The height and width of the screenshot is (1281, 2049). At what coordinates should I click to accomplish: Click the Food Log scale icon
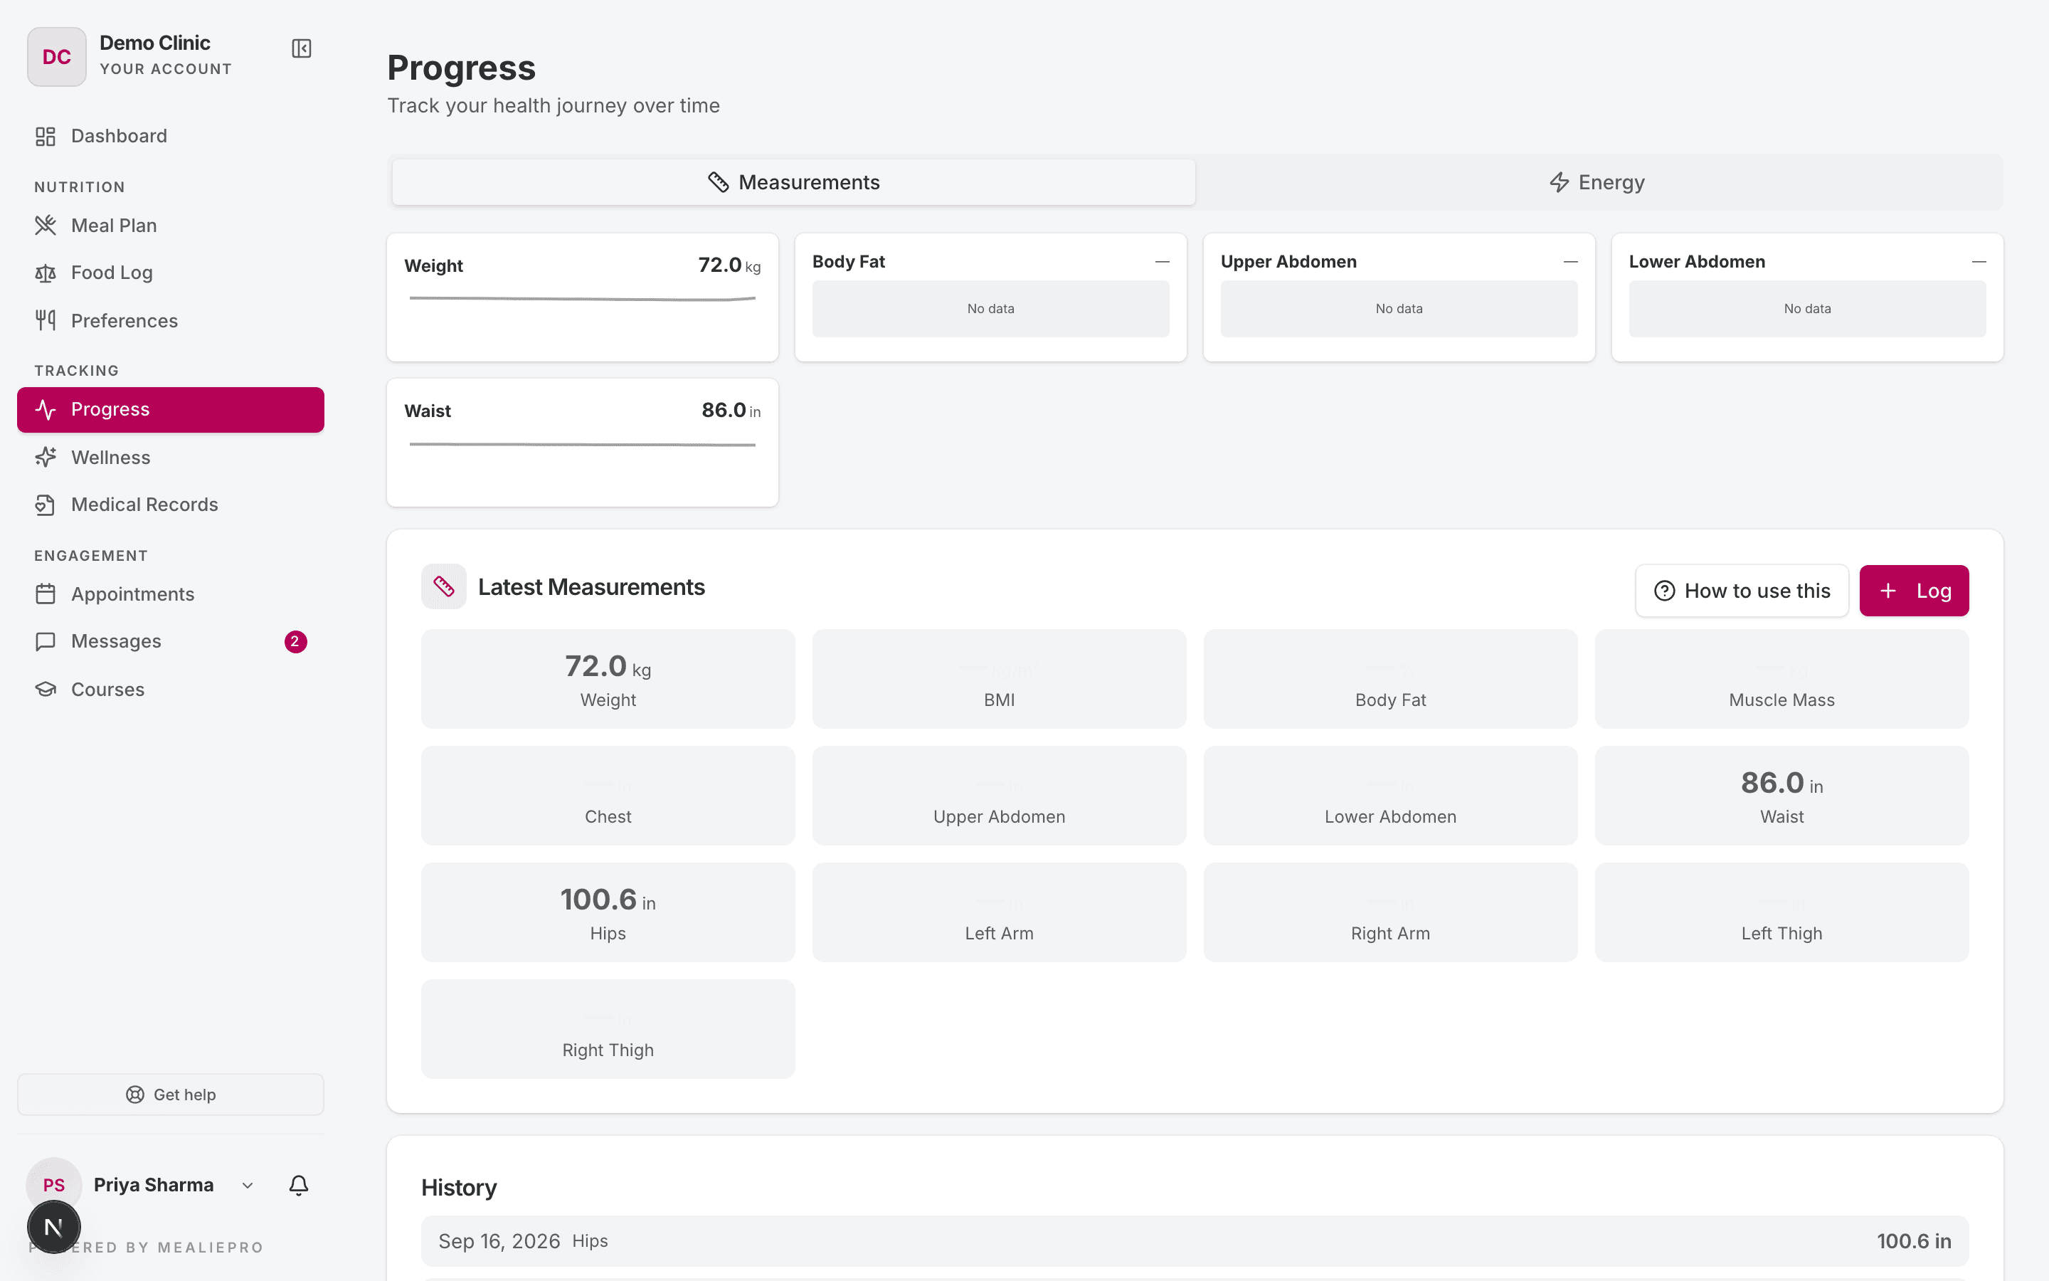46,273
